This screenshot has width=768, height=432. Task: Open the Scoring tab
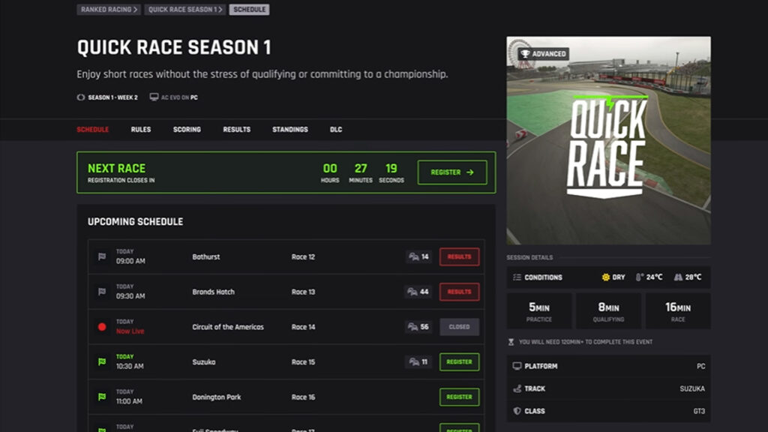pyautogui.click(x=187, y=130)
